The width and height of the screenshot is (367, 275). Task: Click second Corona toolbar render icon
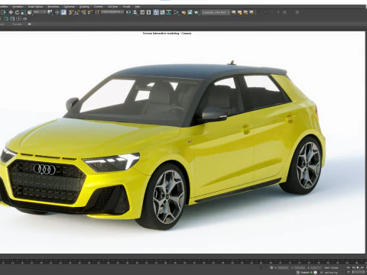pos(239,12)
